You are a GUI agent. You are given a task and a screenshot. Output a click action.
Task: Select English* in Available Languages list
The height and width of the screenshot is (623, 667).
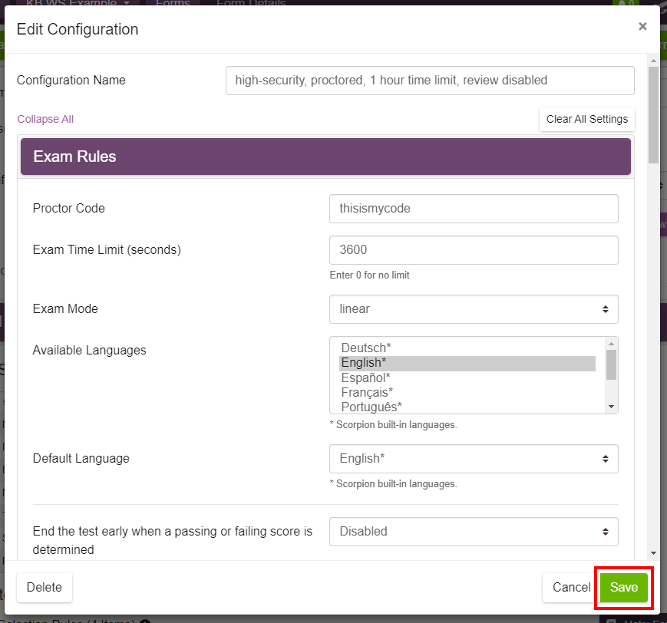467,363
